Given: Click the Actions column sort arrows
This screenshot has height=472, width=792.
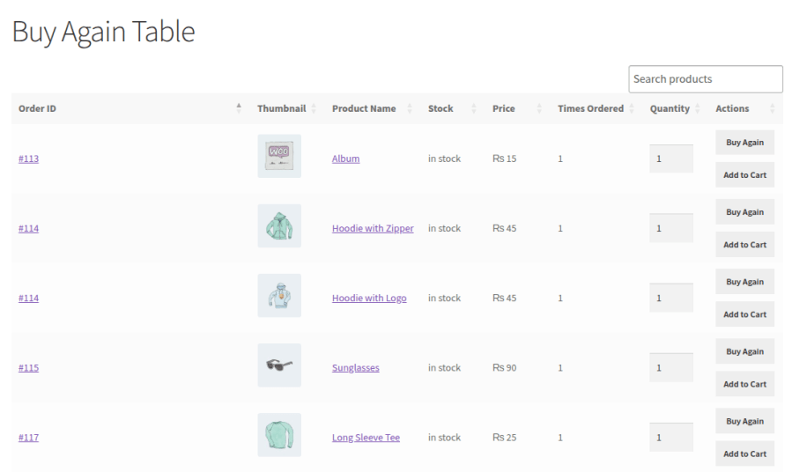Looking at the screenshot, I should pos(772,108).
